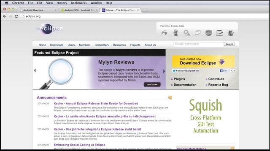Open the History menu
Screen dimensions: 270x151
pyautogui.click(x=62, y=3)
